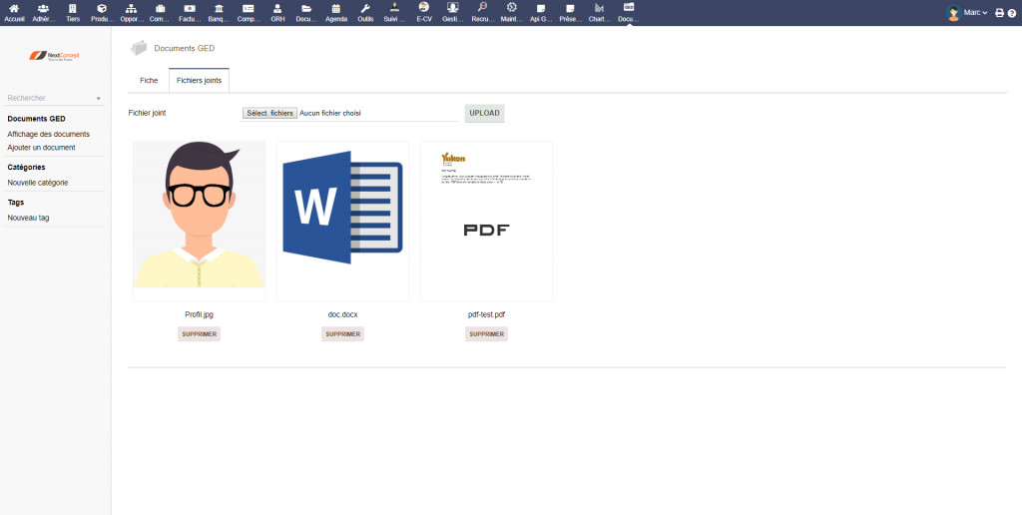Select the Fichiers joints tab
This screenshot has height=515, width=1022.
click(199, 80)
